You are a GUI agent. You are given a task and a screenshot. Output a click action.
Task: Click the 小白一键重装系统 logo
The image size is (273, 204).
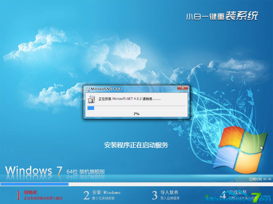pos(221,16)
